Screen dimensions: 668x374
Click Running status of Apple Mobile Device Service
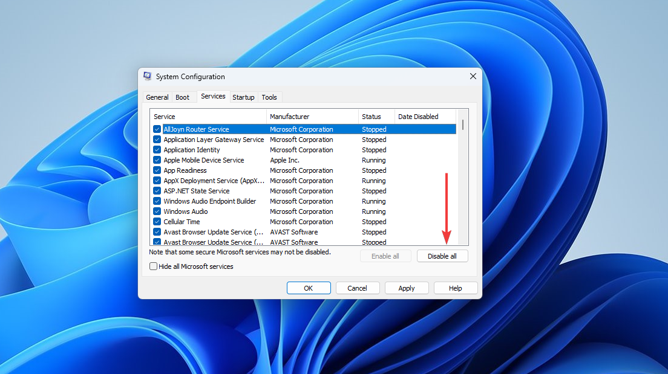click(373, 160)
